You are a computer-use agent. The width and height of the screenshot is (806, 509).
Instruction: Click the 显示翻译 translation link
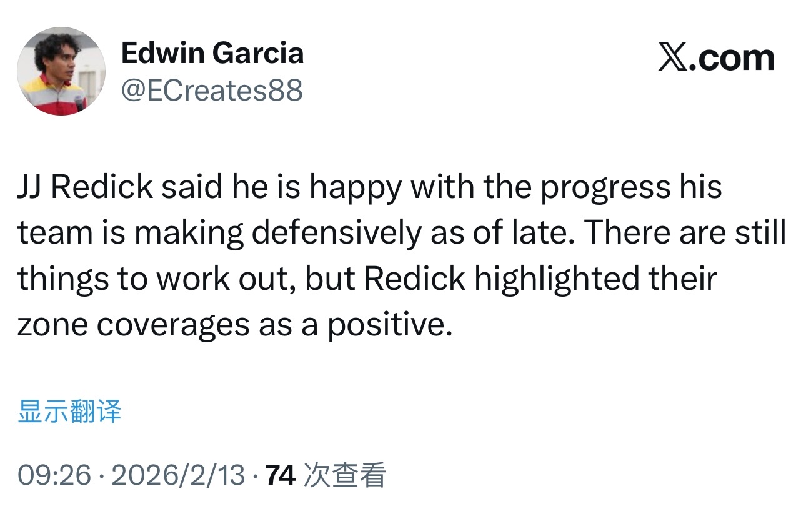tap(71, 411)
